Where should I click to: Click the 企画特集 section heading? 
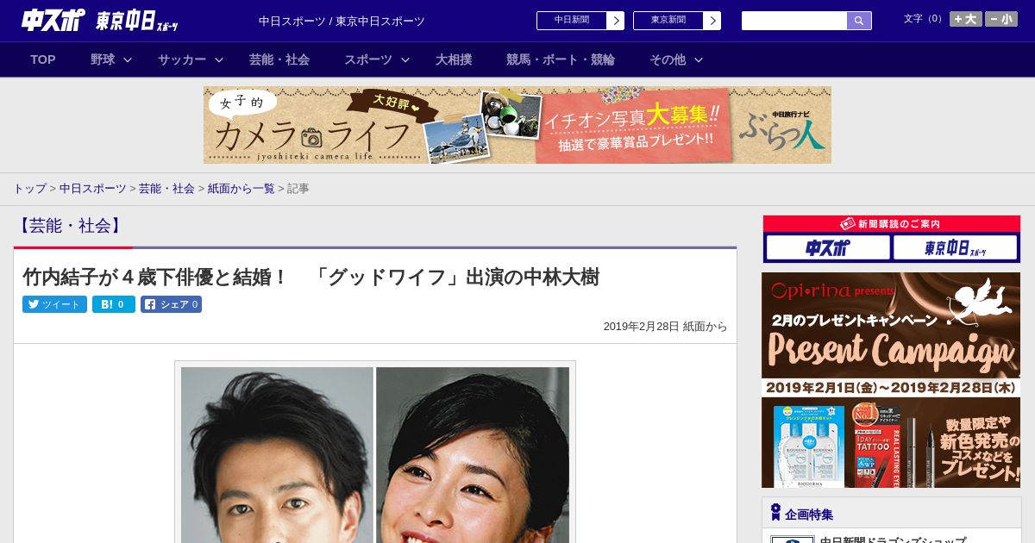pos(809,515)
